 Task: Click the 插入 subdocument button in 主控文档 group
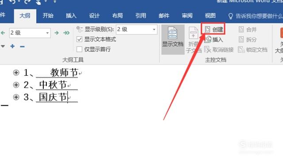[x=214, y=39]
